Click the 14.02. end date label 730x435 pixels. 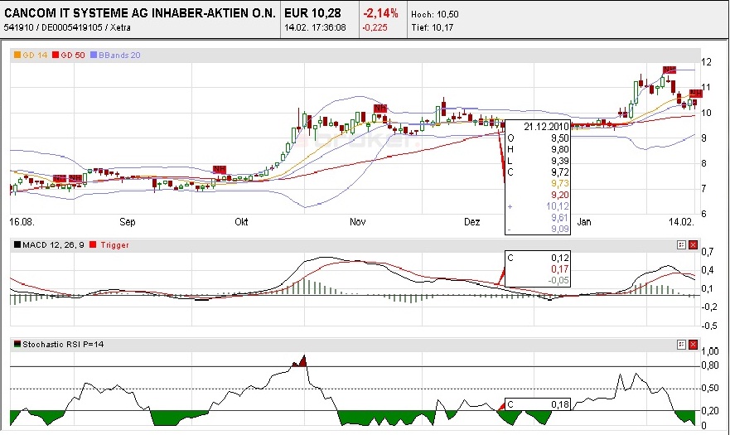pos(681,222)
